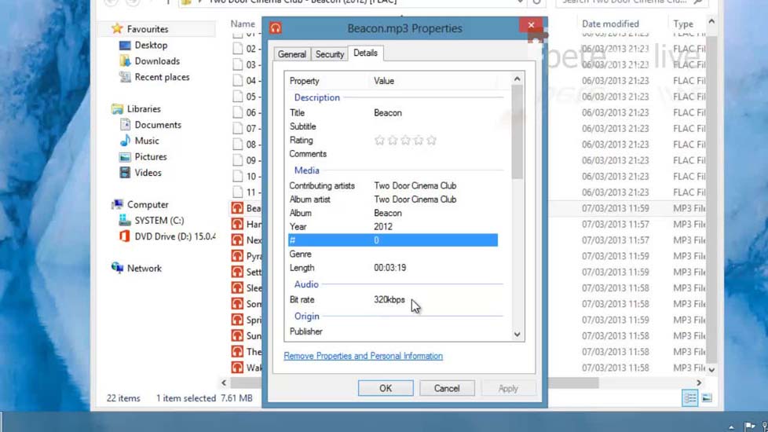Screen dimensions: 768x432
Task: Set rating to fifth star
Action: click(x=432, y=141)
